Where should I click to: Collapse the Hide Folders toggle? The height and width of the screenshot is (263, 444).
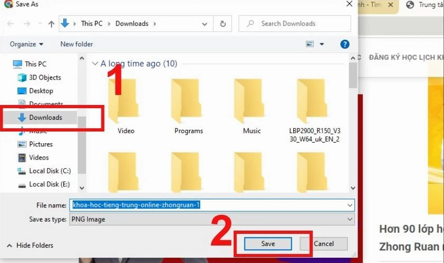click(x=30, y=246)
